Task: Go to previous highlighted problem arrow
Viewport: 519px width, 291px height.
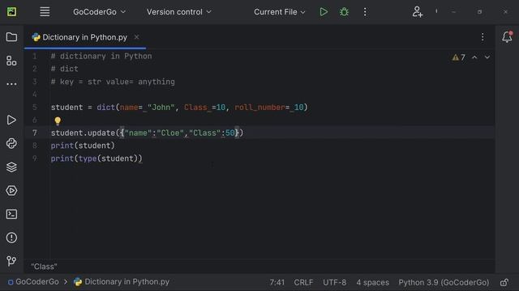Action: pos(474,57)
